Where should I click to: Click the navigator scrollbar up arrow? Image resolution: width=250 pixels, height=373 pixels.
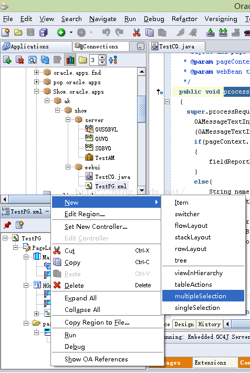coord(142,72)
